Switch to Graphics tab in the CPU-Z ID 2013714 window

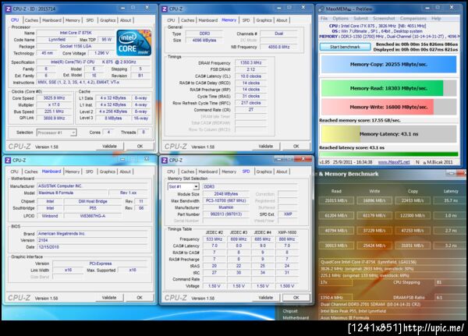[x=108, y=20]
